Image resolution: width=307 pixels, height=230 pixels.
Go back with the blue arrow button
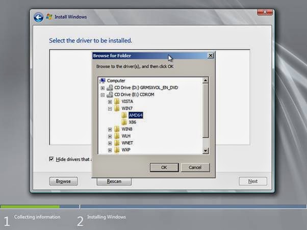(38, 18)
